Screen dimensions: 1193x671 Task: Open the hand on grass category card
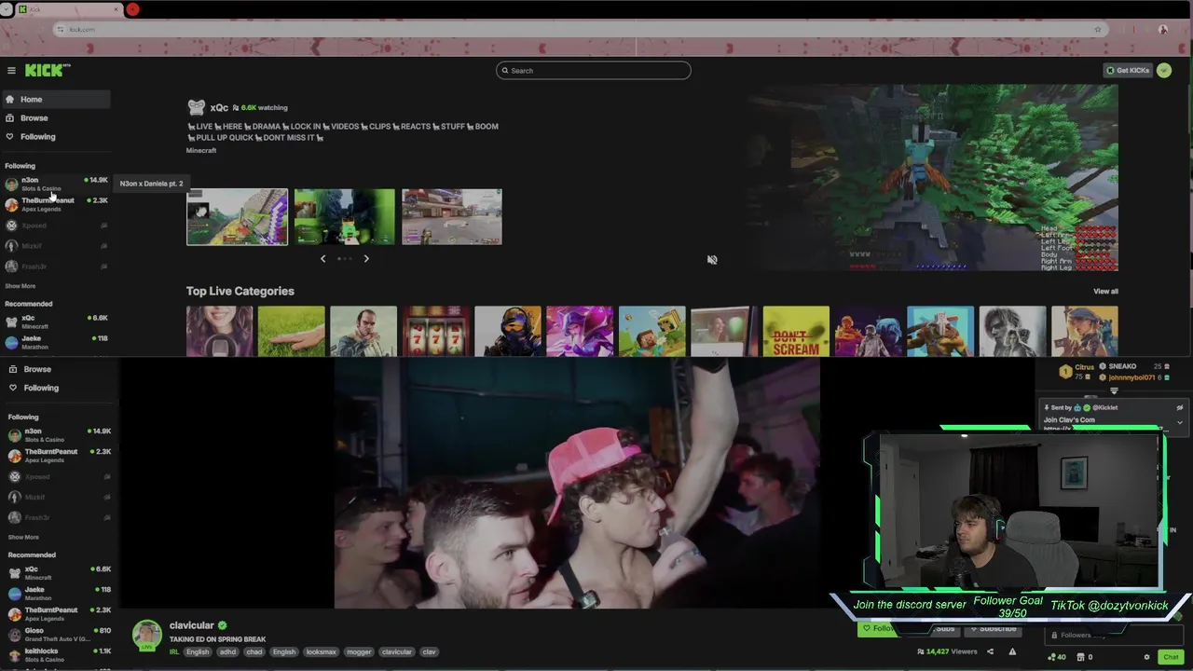click(x=291, y=331)
